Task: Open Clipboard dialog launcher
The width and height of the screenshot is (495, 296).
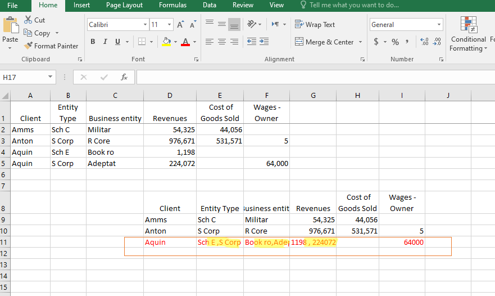Action: [80, 60]
